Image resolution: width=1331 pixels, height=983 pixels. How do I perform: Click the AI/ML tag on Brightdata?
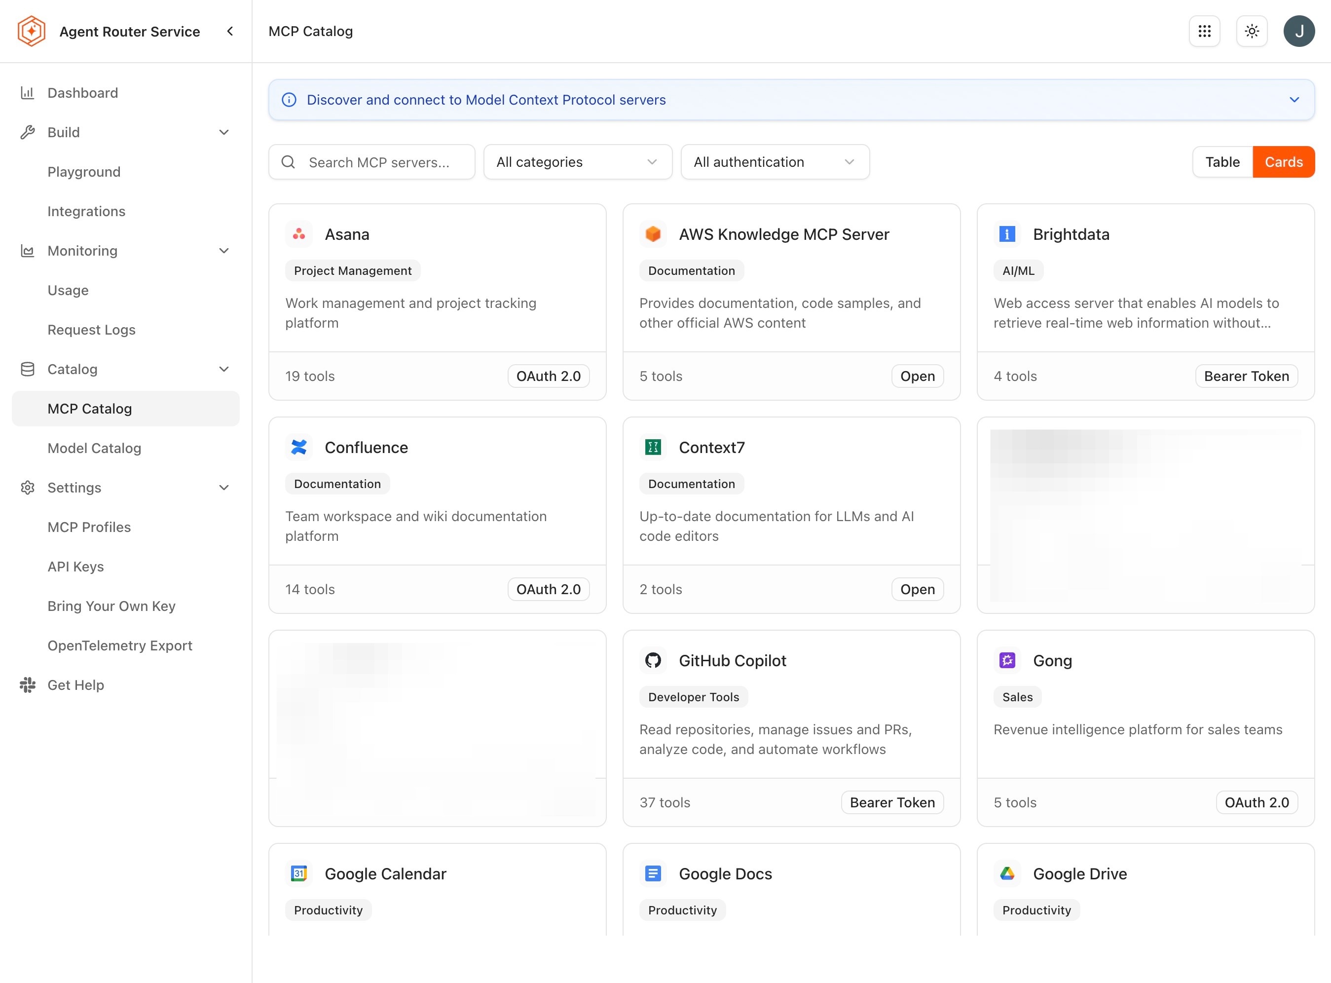[x=1018, y=271]
